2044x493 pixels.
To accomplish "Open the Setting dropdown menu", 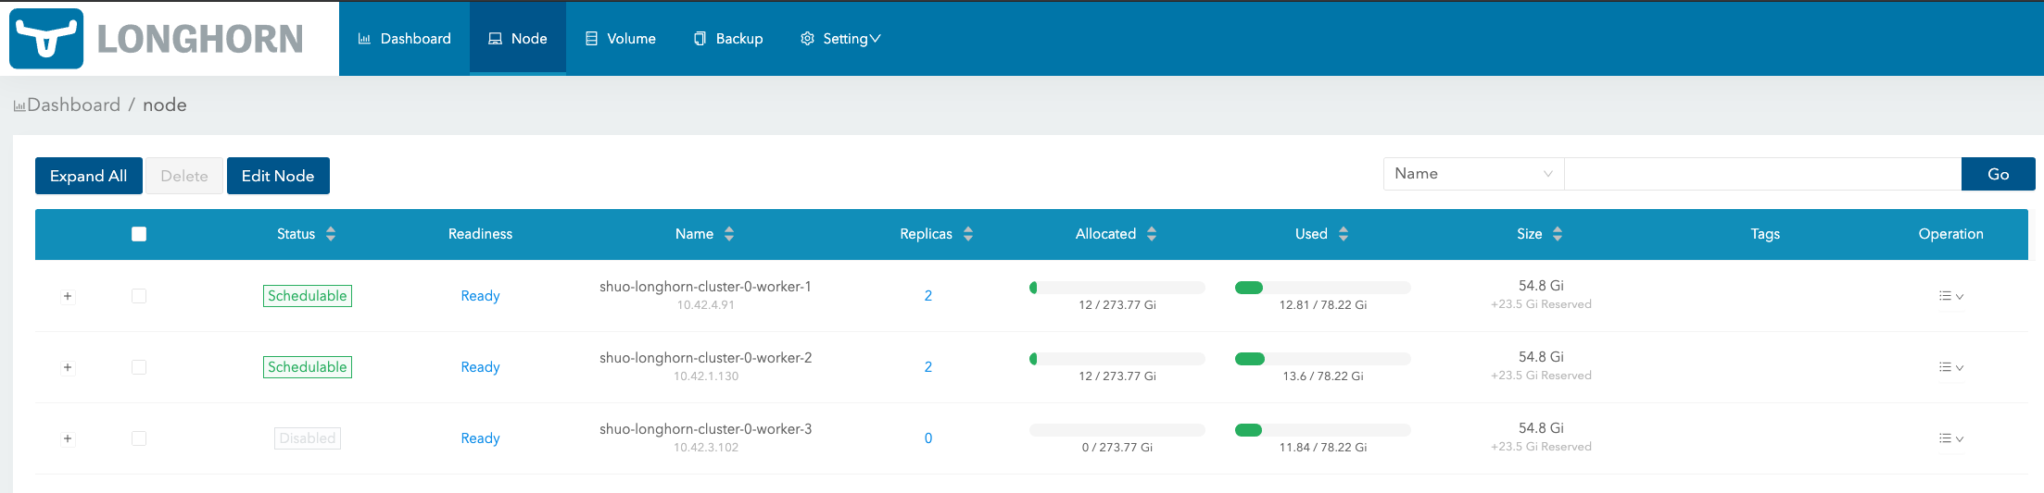I will click(840, 39).
